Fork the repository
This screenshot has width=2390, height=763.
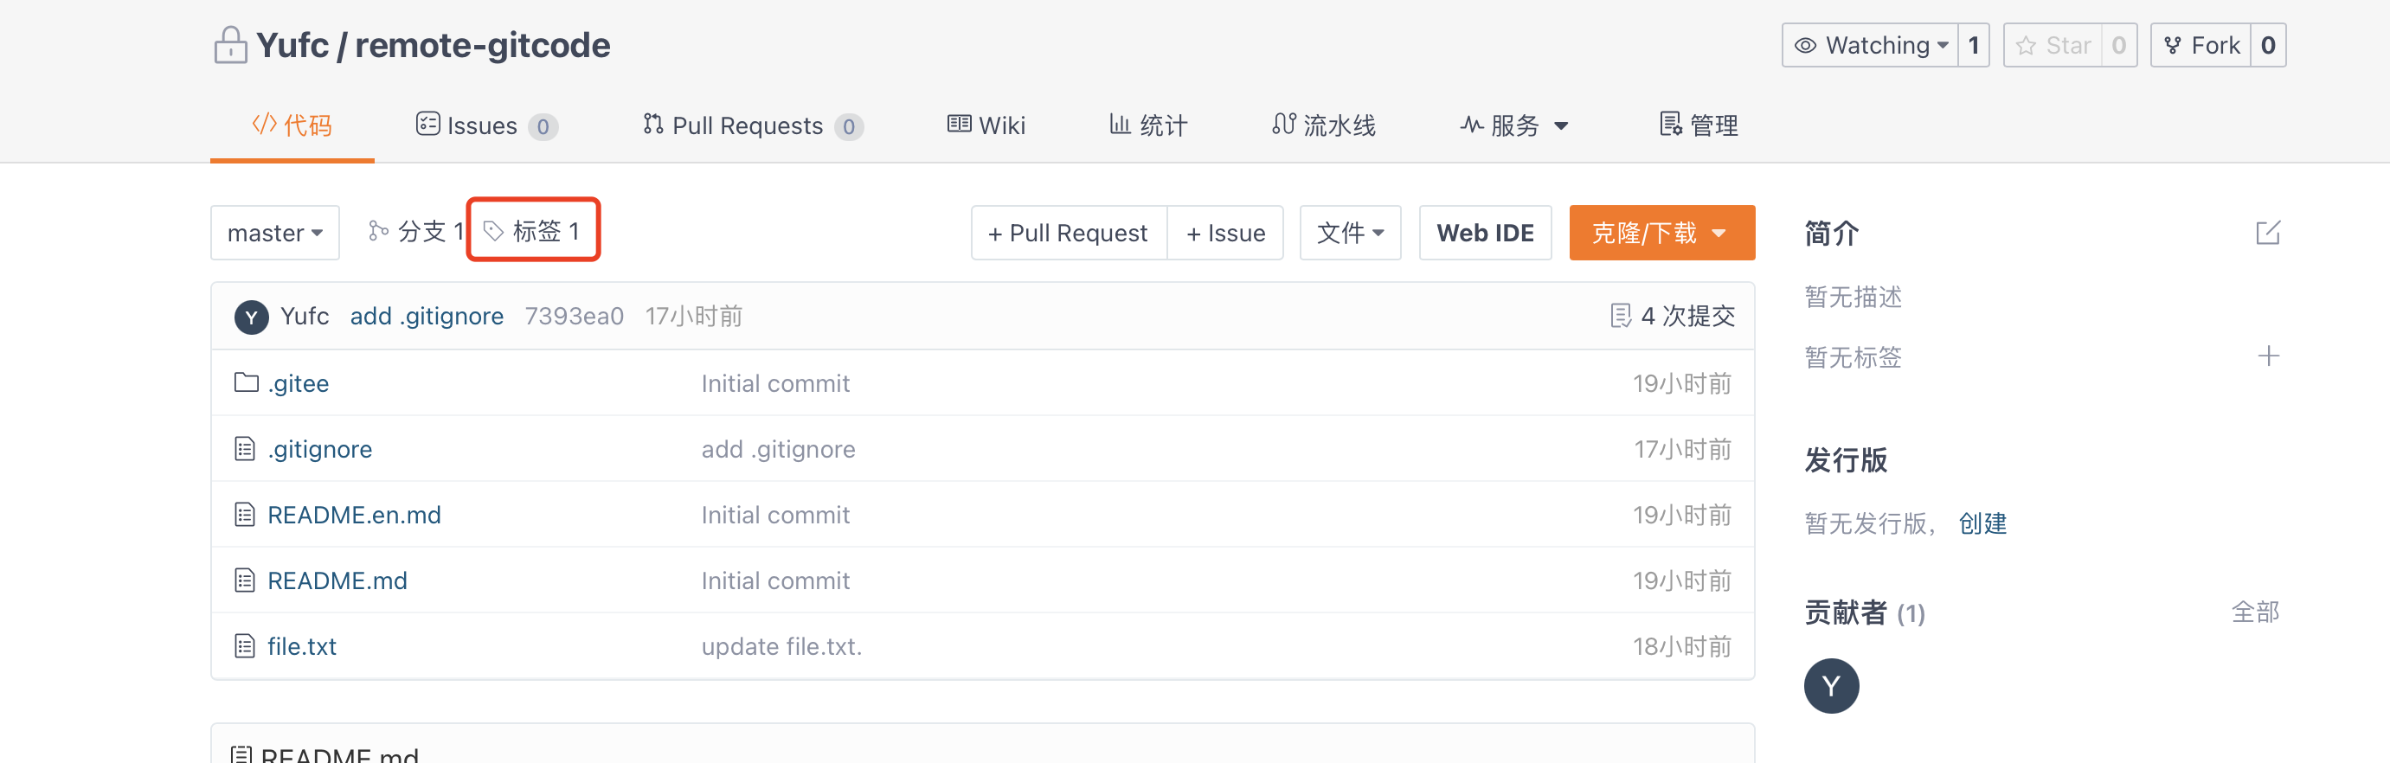click(x=2200, y=46)
